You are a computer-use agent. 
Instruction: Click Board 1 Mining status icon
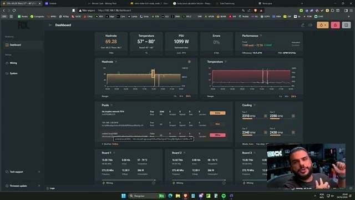click(104, 183)
